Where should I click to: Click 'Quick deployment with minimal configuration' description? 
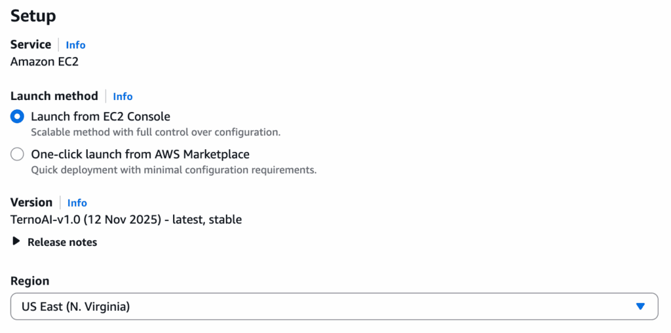[x=174, y=170]
